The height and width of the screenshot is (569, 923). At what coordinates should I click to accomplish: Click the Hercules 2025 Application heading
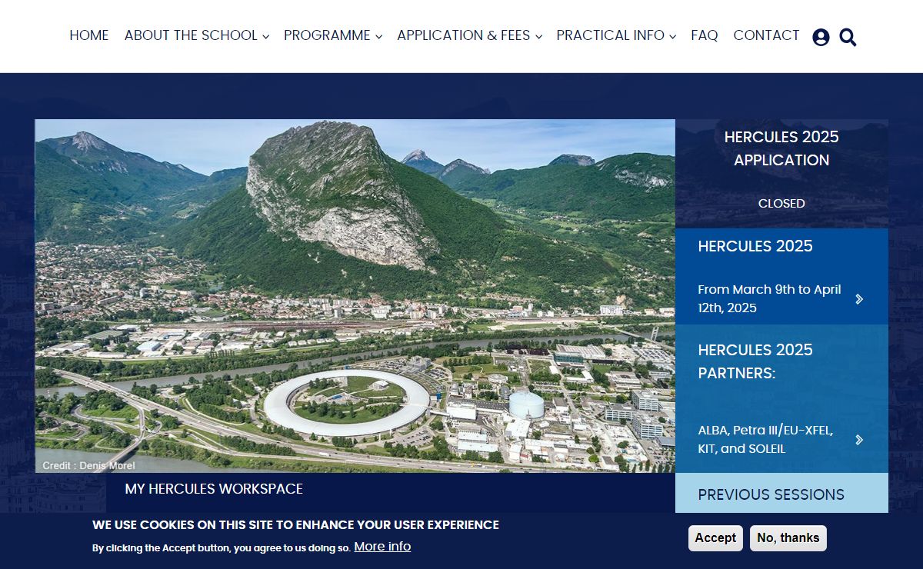click(x=781, y=148)
